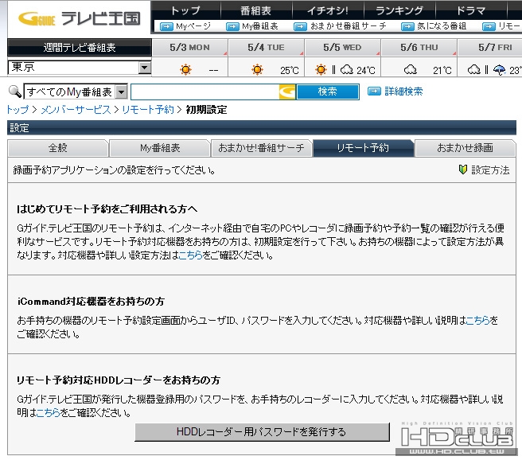Click the 21℃ temperature text
522x460 pixels.
click(x=442, y=71)
